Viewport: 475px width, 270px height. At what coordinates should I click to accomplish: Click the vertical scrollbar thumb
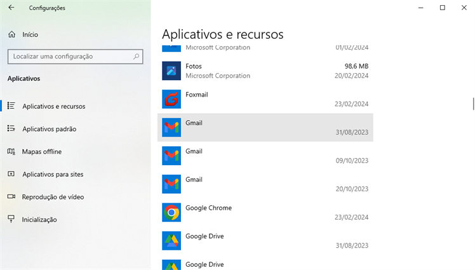[x=472, y=103]
